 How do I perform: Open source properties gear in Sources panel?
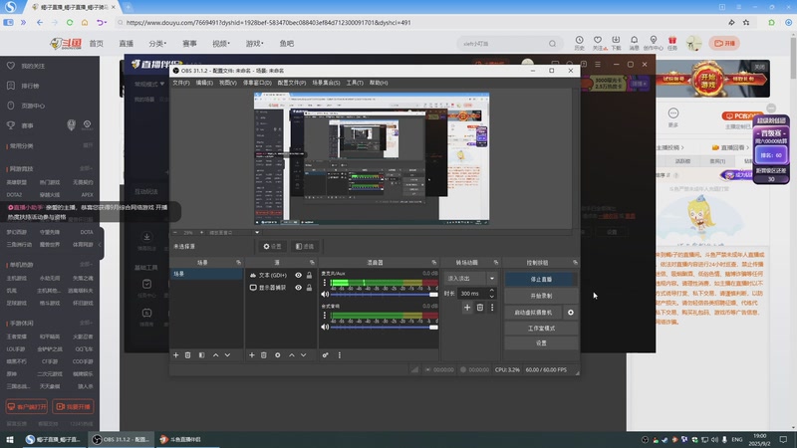point(278,355)
